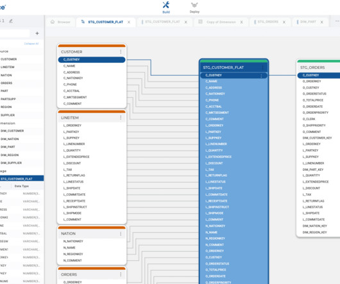Select L_ORDERKEY column in LINEITEM node
Image resolution: width=340 pixels, height=284 pixels.
pyautogui.click(x=72, y=125)
